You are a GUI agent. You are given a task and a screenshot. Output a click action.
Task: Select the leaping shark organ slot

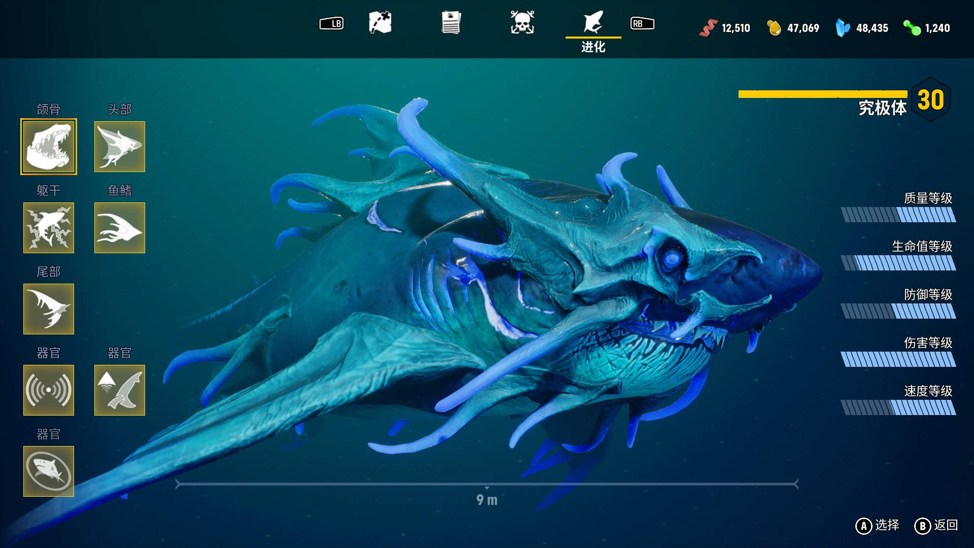click(120, 390)
